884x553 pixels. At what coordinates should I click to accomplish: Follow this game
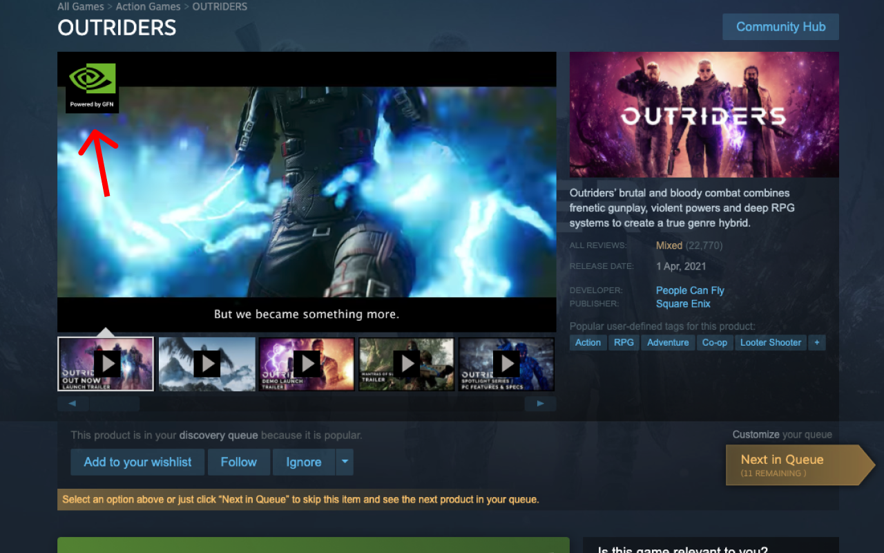pyautogui.click(x=239, y=462)
